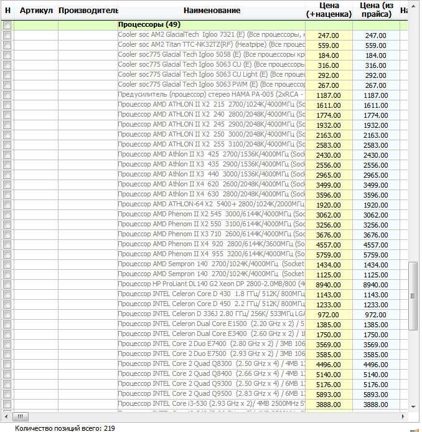Check the AMD ATHLON II X2 215 row box
The height and width of the screenshot is (432, 422).
7,105
